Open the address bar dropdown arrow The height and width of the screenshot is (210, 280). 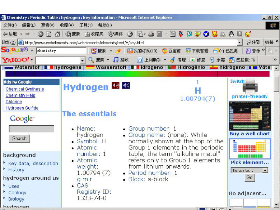240,43
